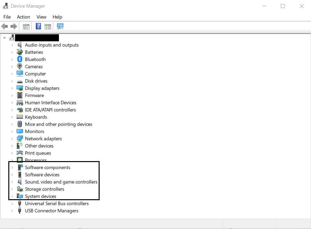This screenshot has width=311, height=229.
Task: Click the blue Help toolbar icon
Action: point(38,26)
